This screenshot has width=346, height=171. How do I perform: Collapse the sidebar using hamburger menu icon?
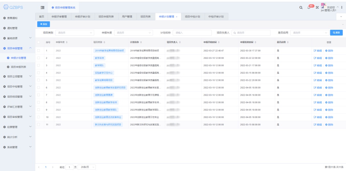tap(42, 7)
